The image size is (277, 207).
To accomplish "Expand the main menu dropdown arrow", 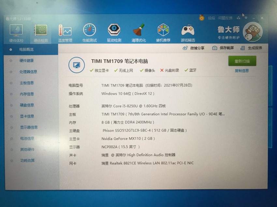I will [246, 18].
